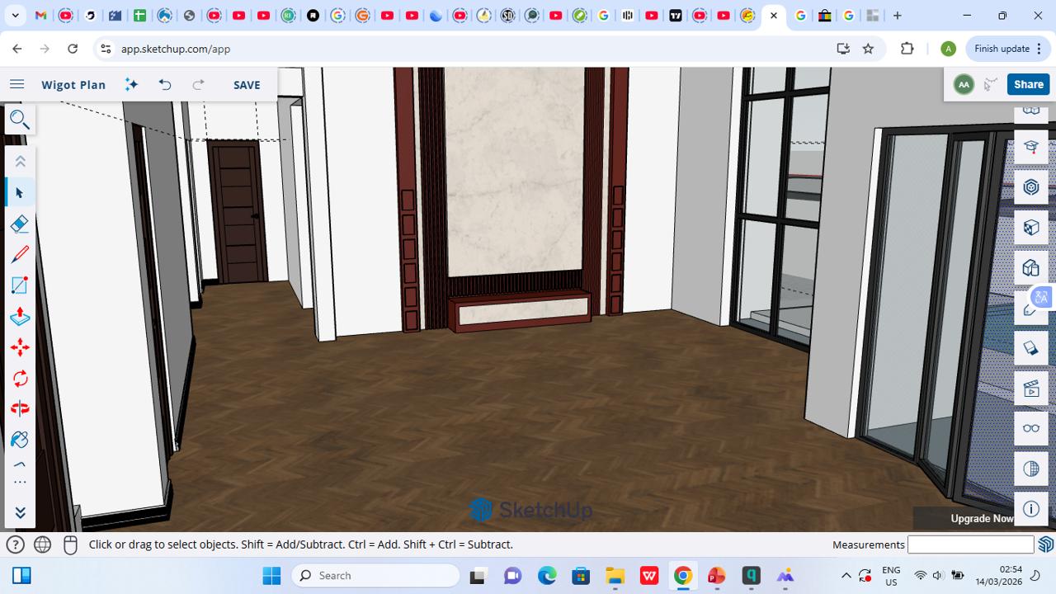Collapse the left toolbar with up chevrons
1056x594 pixels.
tap(20, 162)
